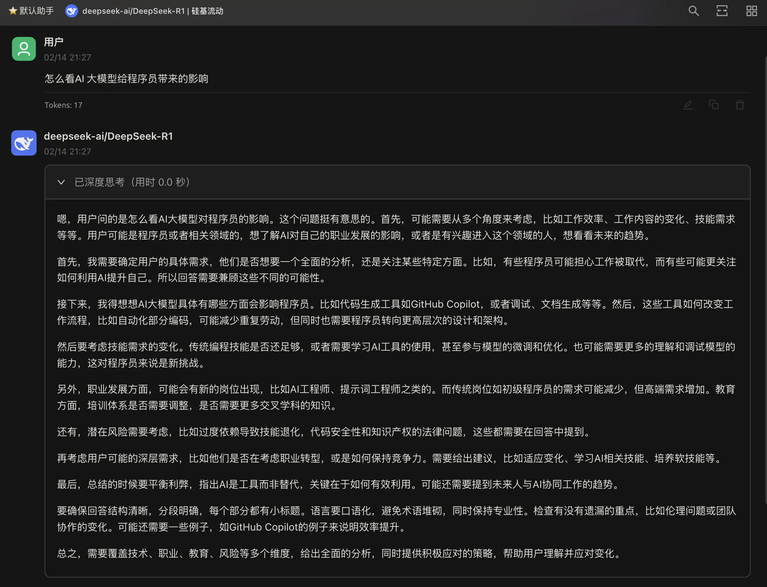
Task: Click the chat vertical scrollbar
Action: (766, 279)
